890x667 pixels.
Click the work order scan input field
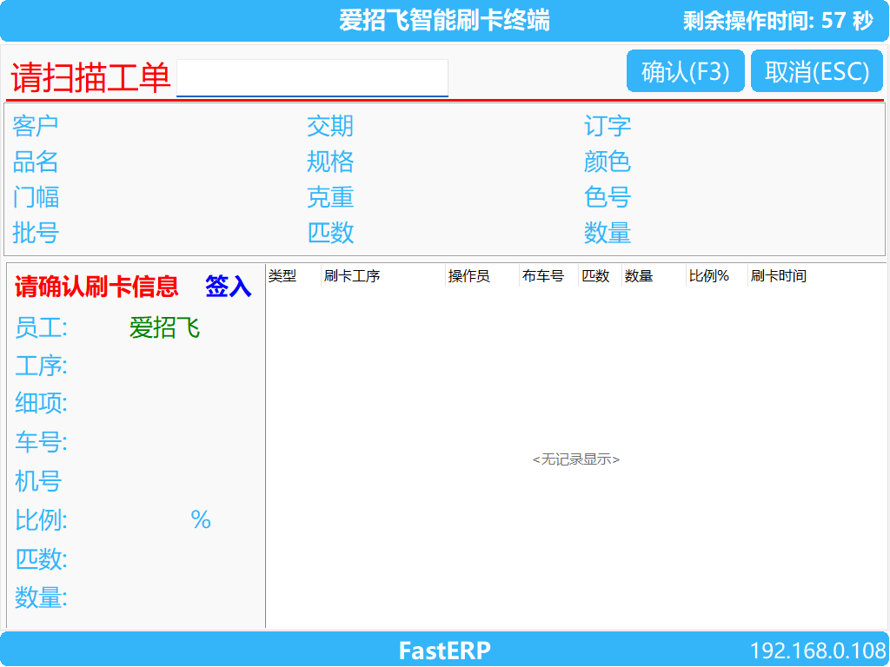(313, 75)
